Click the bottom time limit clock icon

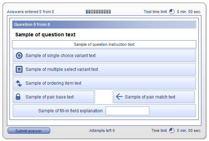[172, 130]
